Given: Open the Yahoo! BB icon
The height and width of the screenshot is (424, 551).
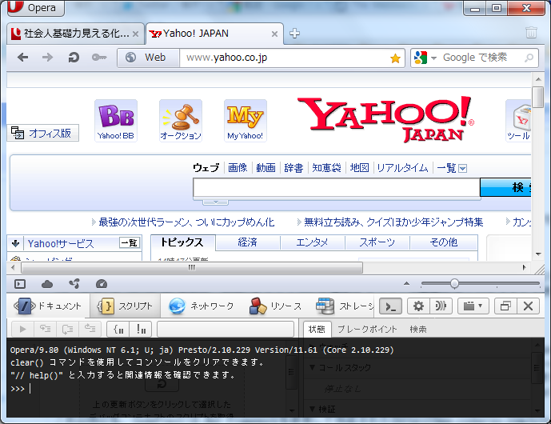Looking at the screenshot, I should 116,121.
